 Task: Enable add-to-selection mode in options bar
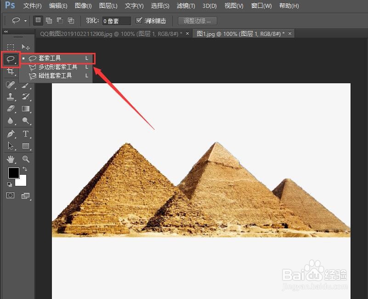[x=49, y=20]
